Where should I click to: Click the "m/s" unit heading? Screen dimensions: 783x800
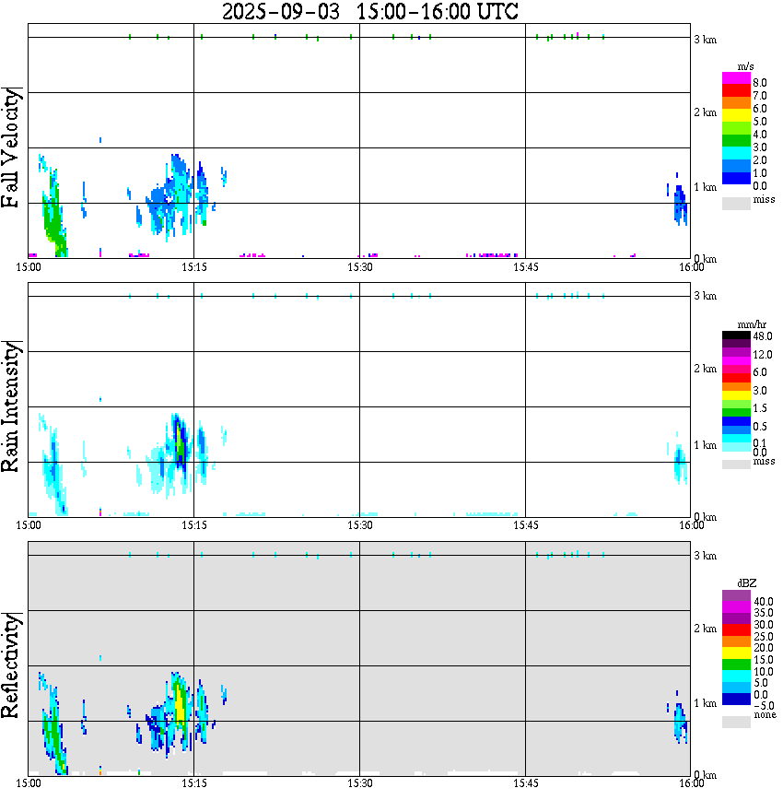(x=745, y=67)
